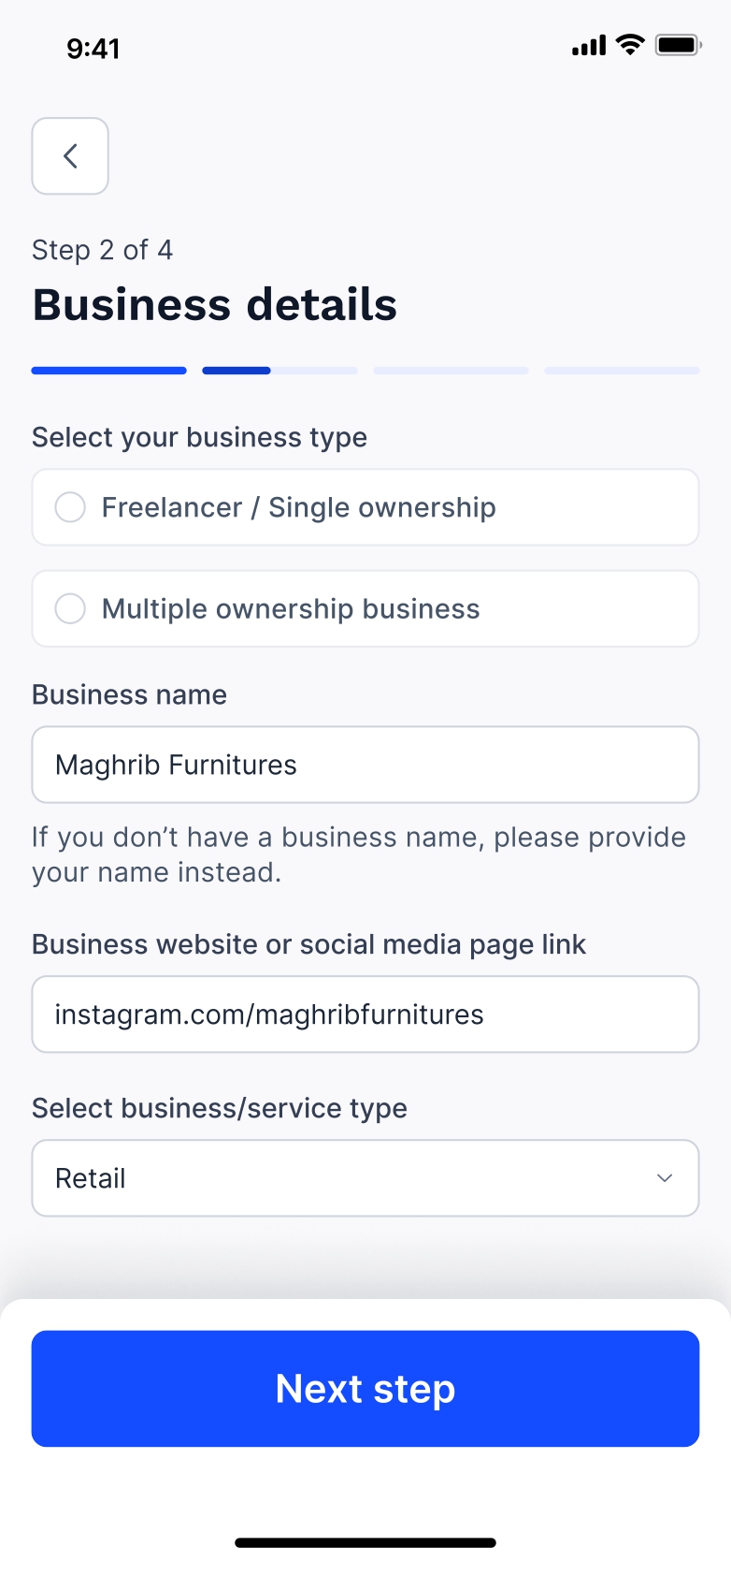
Task: Tap the back arrow button
Action: pyautogui.click(x=70, y=156)
